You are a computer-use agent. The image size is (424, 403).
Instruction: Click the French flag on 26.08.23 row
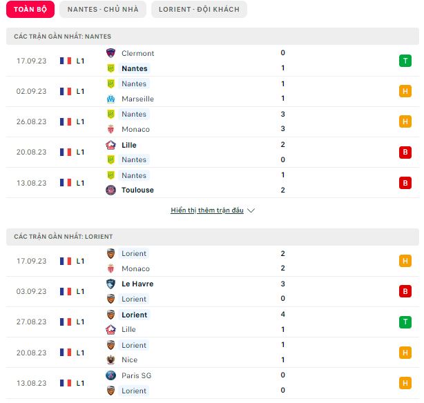(66, 121)
